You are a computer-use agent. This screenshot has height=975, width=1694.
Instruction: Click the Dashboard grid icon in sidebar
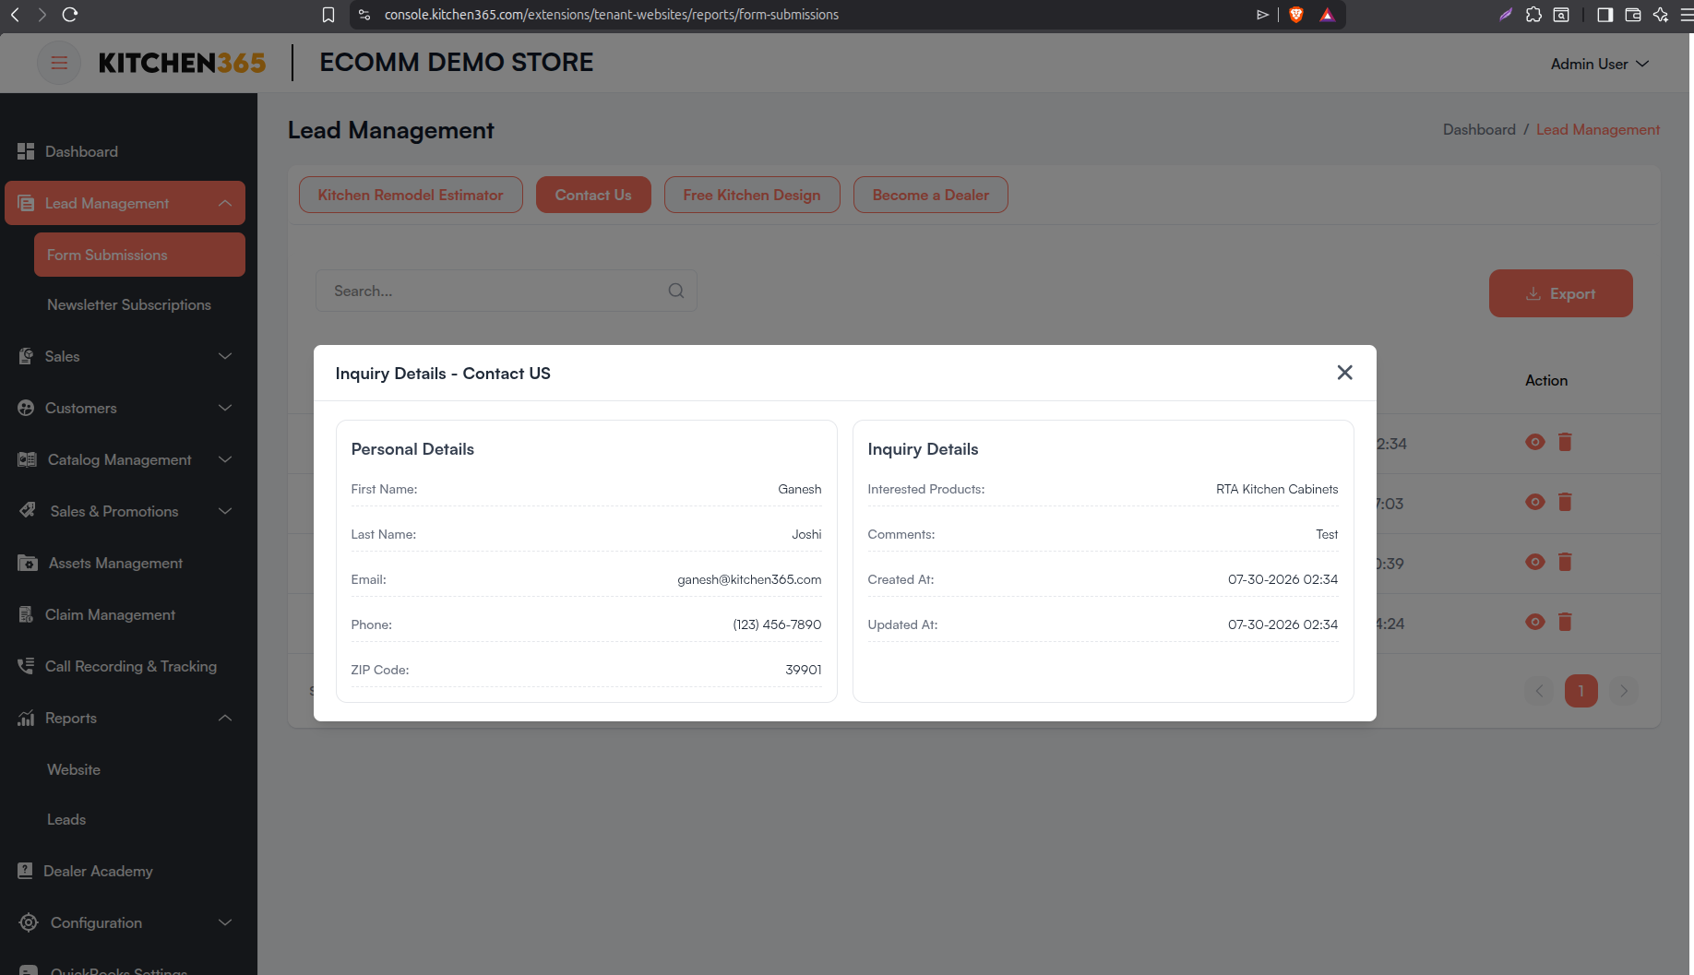pyautogui.click(x=26, y=151)
